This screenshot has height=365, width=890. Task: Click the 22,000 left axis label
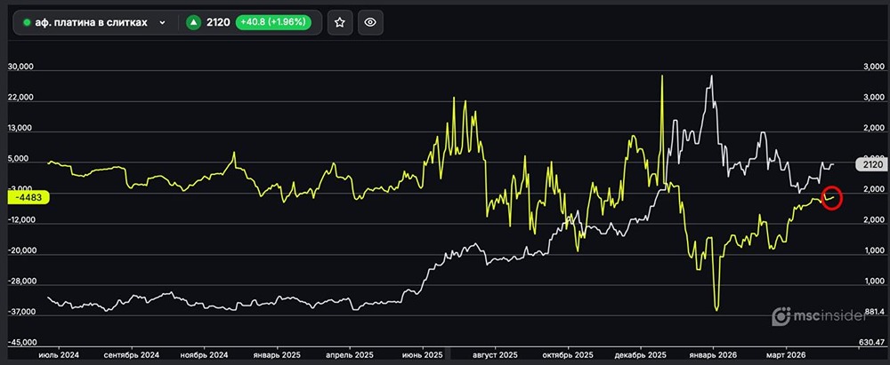21,98
